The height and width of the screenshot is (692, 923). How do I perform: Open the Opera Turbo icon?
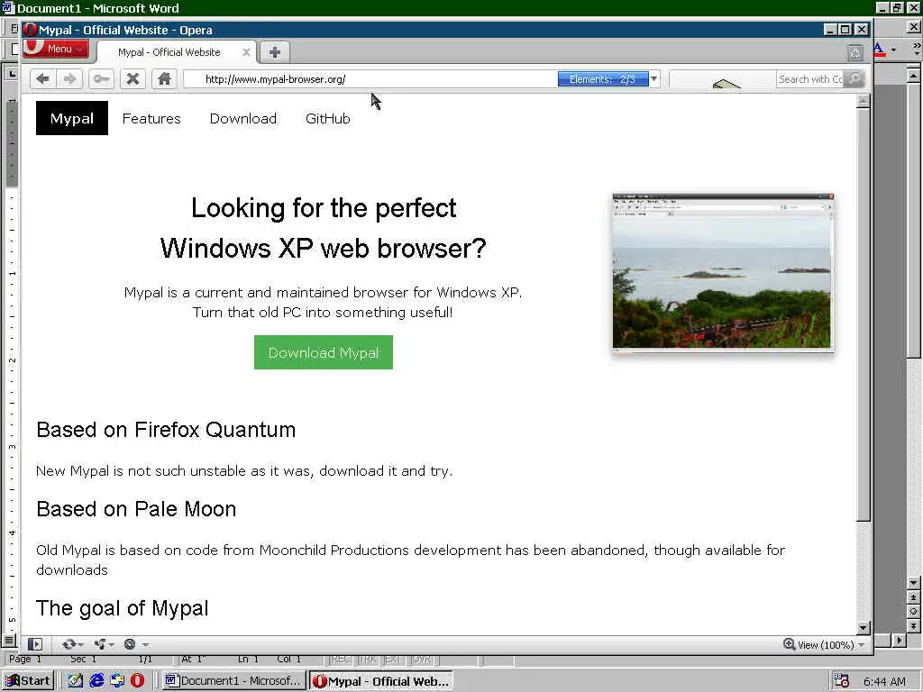tap(130, 644)
